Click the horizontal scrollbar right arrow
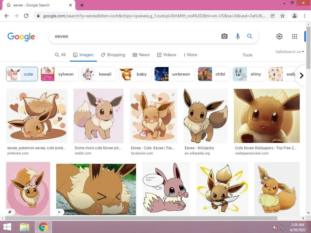The width and height of the screenshot is (311, 233). [x=303, y=218]
